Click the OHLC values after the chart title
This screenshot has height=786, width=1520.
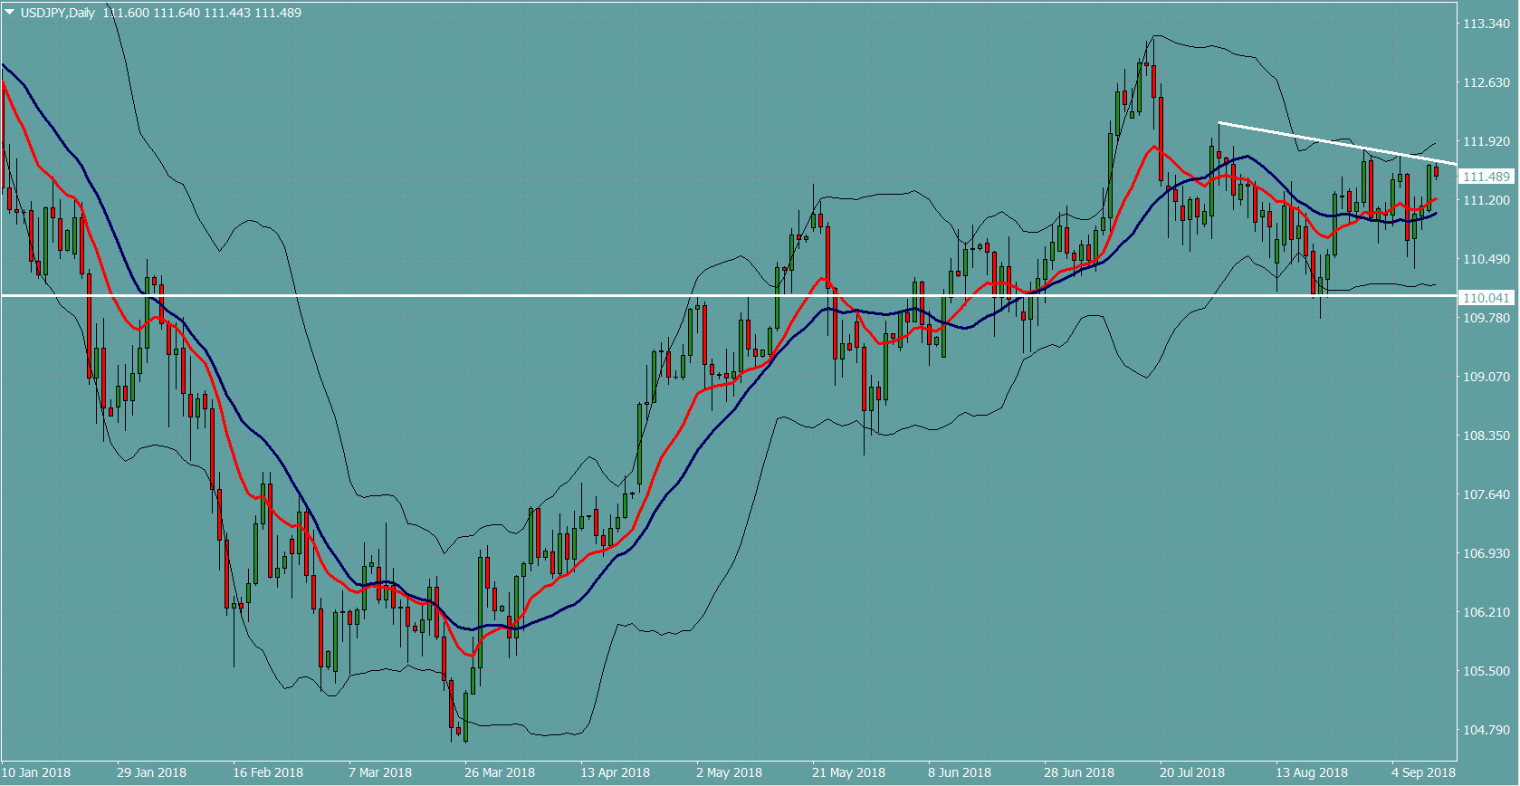pyautogui.click(x=202, y=13)
